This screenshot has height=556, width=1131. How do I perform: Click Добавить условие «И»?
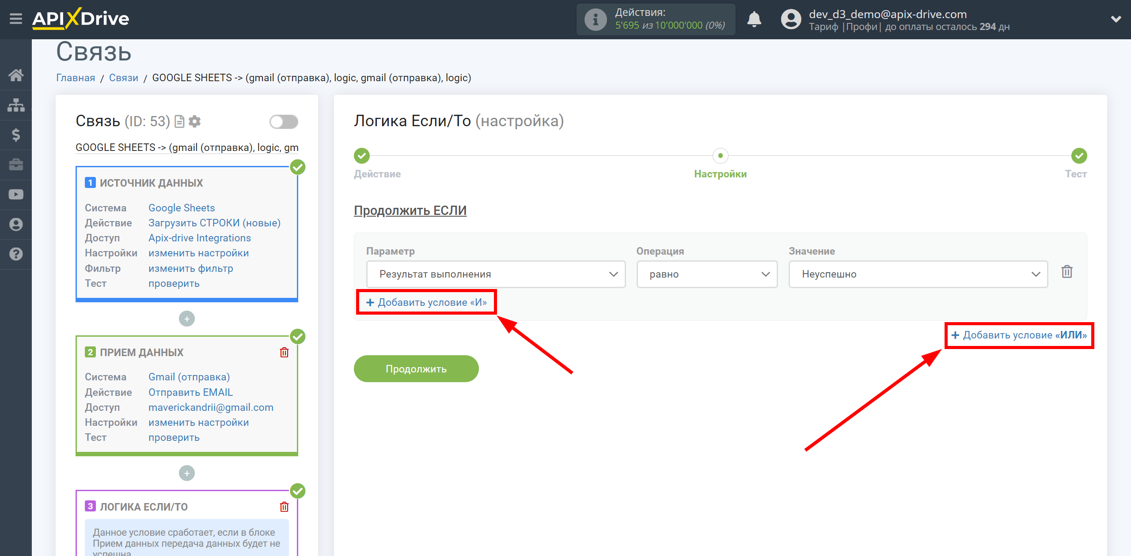427,302
